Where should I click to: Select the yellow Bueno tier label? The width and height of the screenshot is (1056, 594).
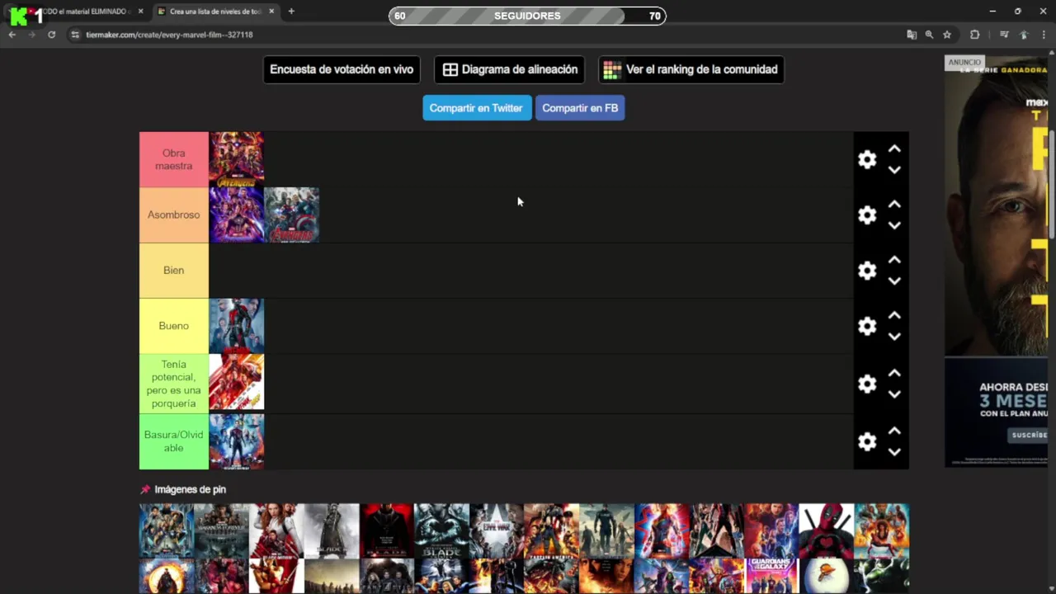coord(173,326)
